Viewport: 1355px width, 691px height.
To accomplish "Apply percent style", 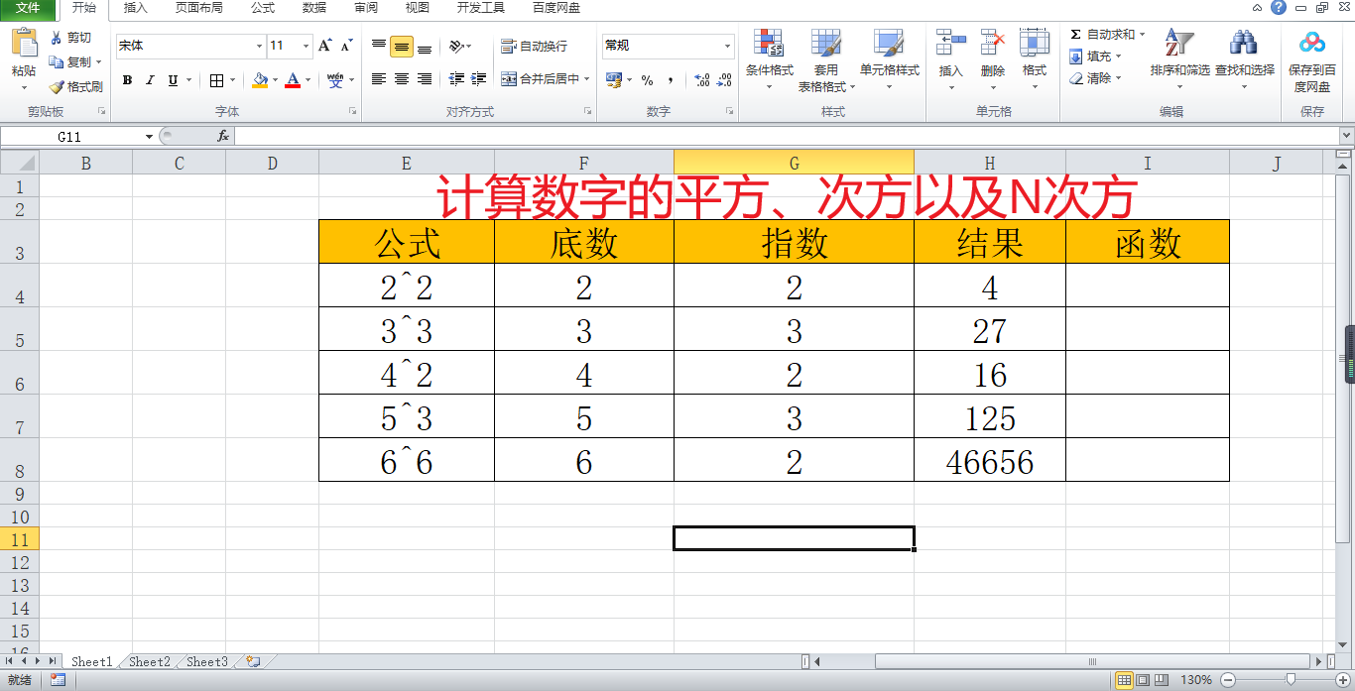I will click(647, 80).
